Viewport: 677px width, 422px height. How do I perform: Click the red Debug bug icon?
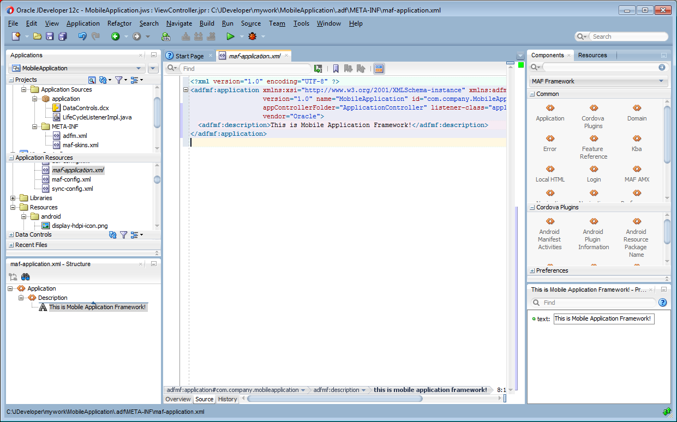tap(252, 37)
